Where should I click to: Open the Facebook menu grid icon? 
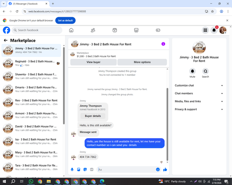pyautogui.click(x=205, y=30)
